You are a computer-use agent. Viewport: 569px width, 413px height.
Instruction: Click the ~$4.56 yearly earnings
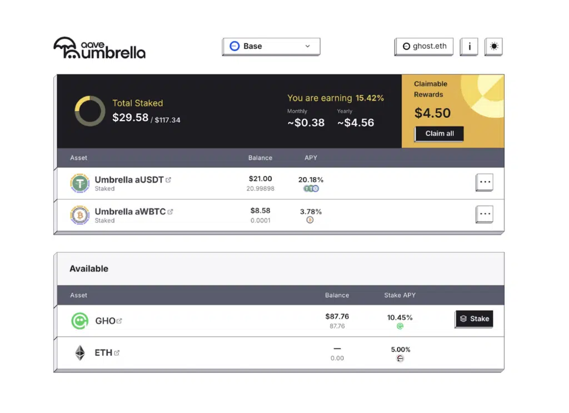pos(355,123)
